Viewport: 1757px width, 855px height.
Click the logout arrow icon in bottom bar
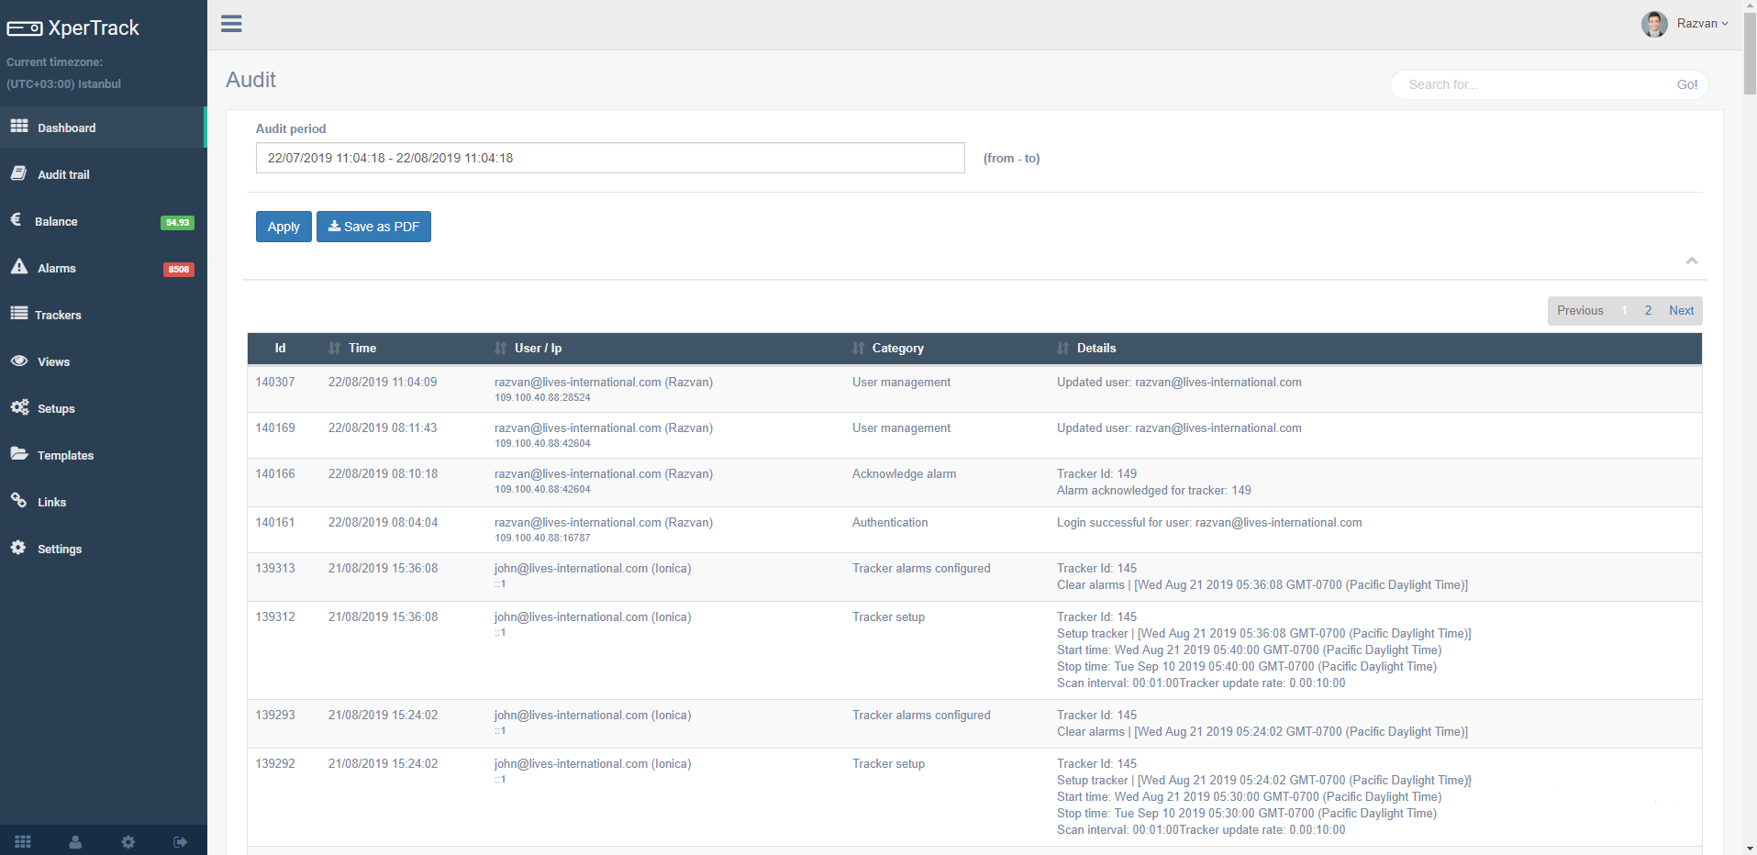[x=181, y=841]
